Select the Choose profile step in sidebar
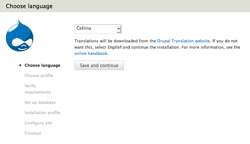 (39, 75)
